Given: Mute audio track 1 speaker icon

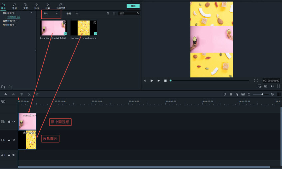Looking at the screenshot, I should point(14,155).
